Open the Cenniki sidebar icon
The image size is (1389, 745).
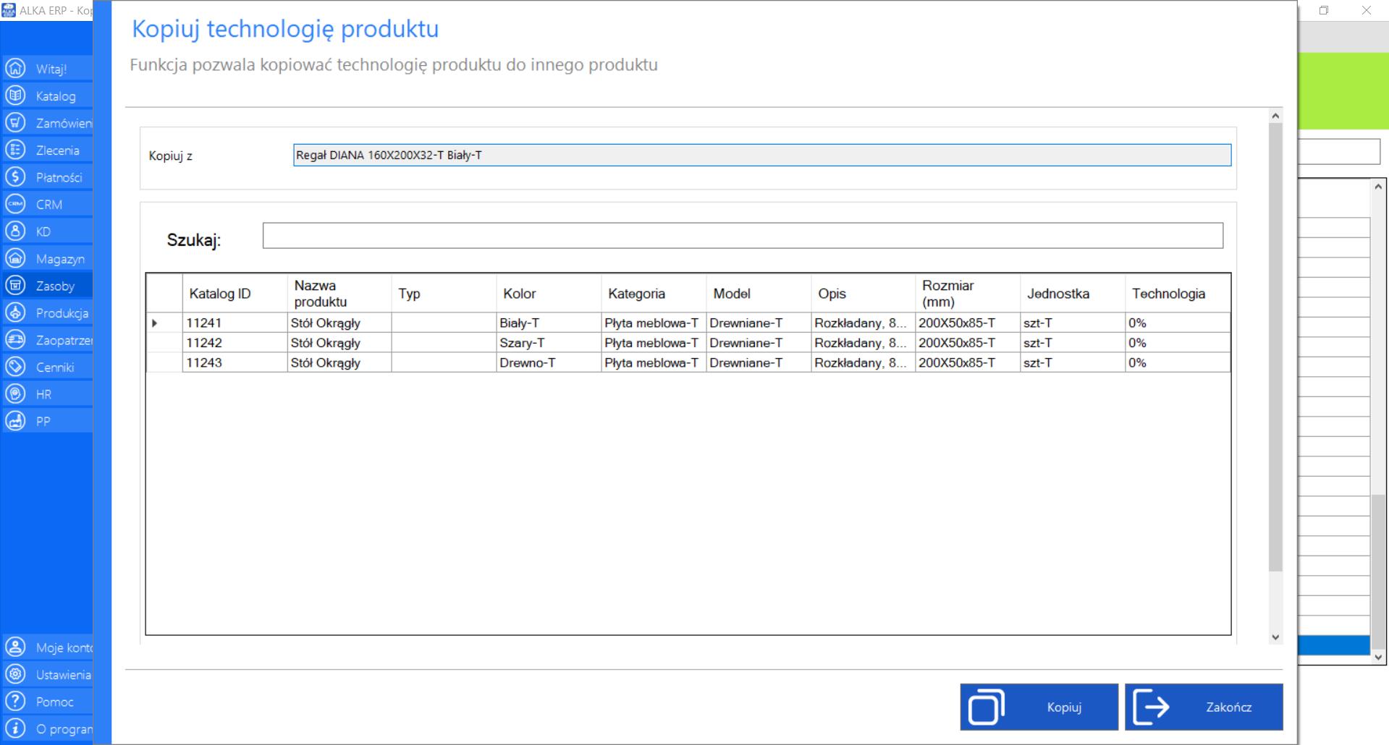[15, 367]
